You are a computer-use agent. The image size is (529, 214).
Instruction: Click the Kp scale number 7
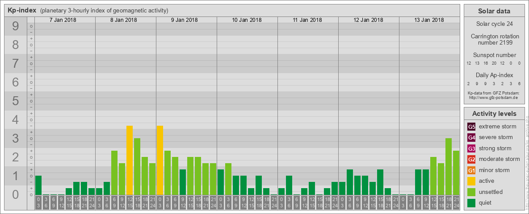(15, 63)
